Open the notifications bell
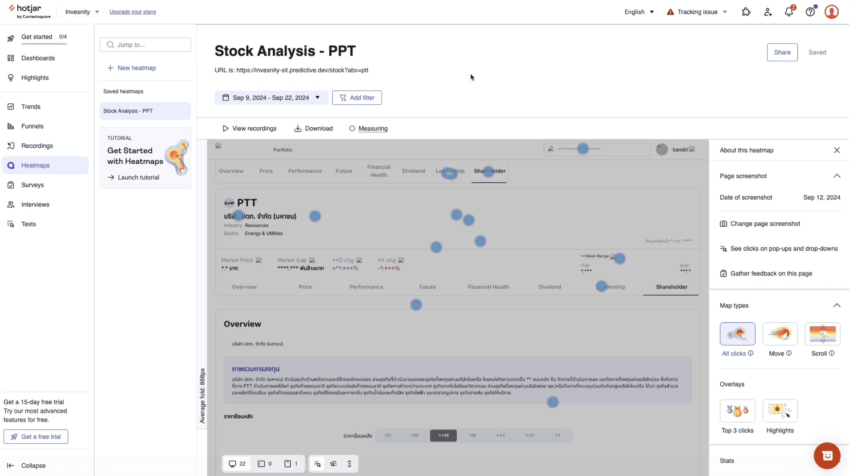The image size is (849, 476). pyautogui.click(x=789, y=12)
